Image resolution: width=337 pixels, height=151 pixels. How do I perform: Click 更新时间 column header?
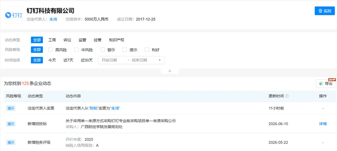[276, 96]
